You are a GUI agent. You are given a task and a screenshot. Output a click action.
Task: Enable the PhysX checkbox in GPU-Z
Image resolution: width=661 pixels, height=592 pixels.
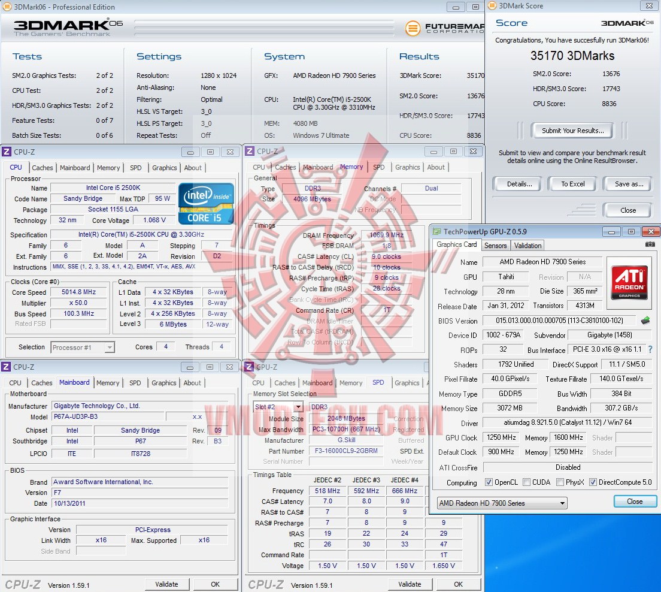pyautogui.click(x=560, y=482)
